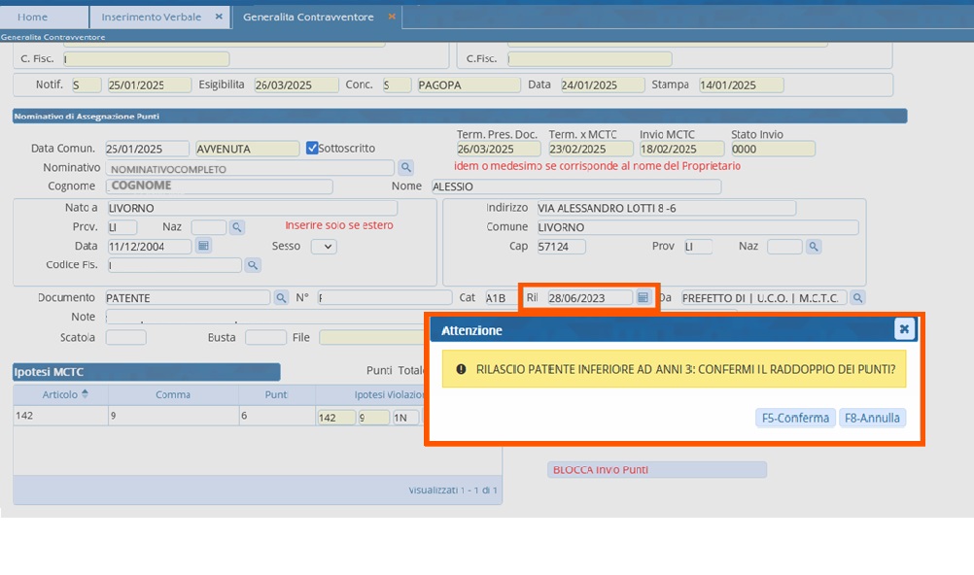Click the birth Prov. field LI

pos(122,227)
